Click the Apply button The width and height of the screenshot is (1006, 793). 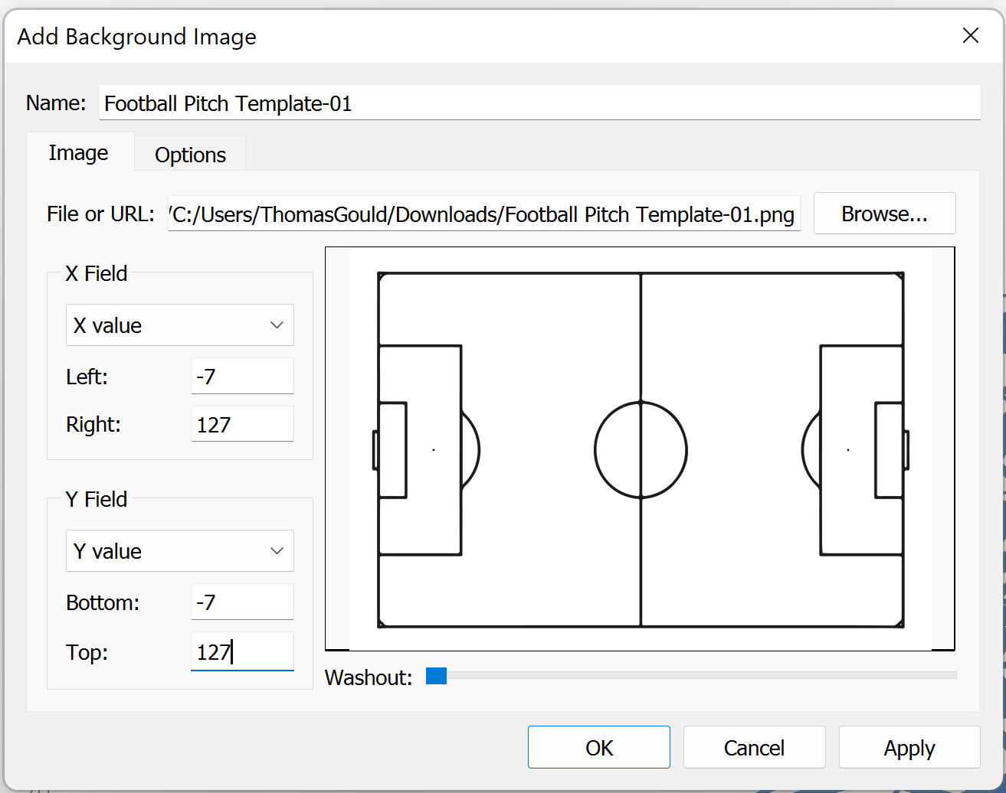[909, 748]
